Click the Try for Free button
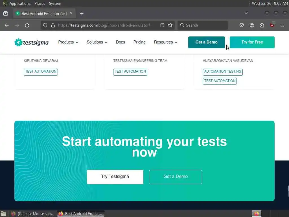 point(252,42)
